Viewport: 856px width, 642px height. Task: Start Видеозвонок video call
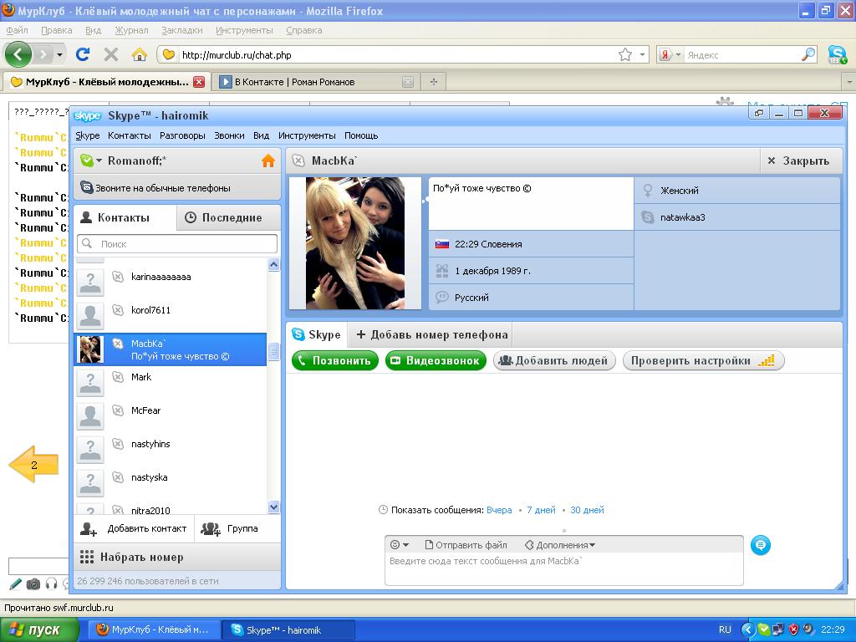(436, 360)
